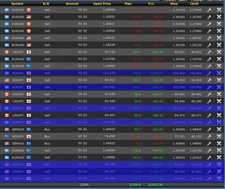Close the USDJPY position opened at 95.068
Image resolution: width=225 pixels, height=189 pixels.
coord(219,179)
